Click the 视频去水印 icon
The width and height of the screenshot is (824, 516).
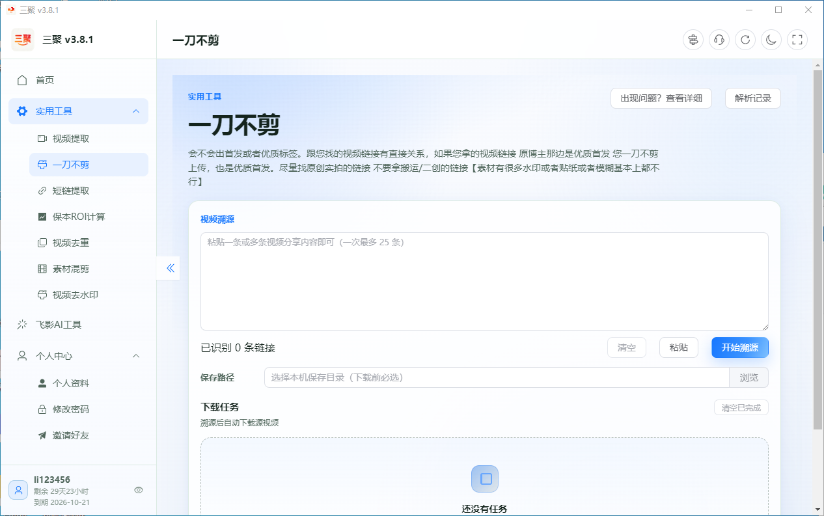pos(42,295)
